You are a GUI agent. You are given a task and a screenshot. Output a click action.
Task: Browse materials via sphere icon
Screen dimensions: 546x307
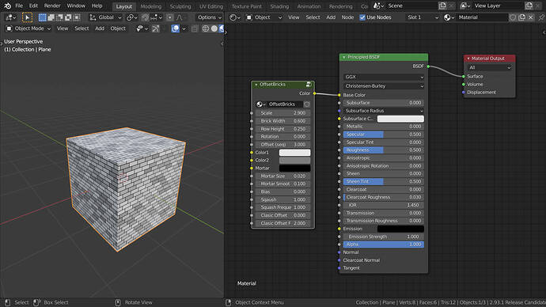click(449, 17)
